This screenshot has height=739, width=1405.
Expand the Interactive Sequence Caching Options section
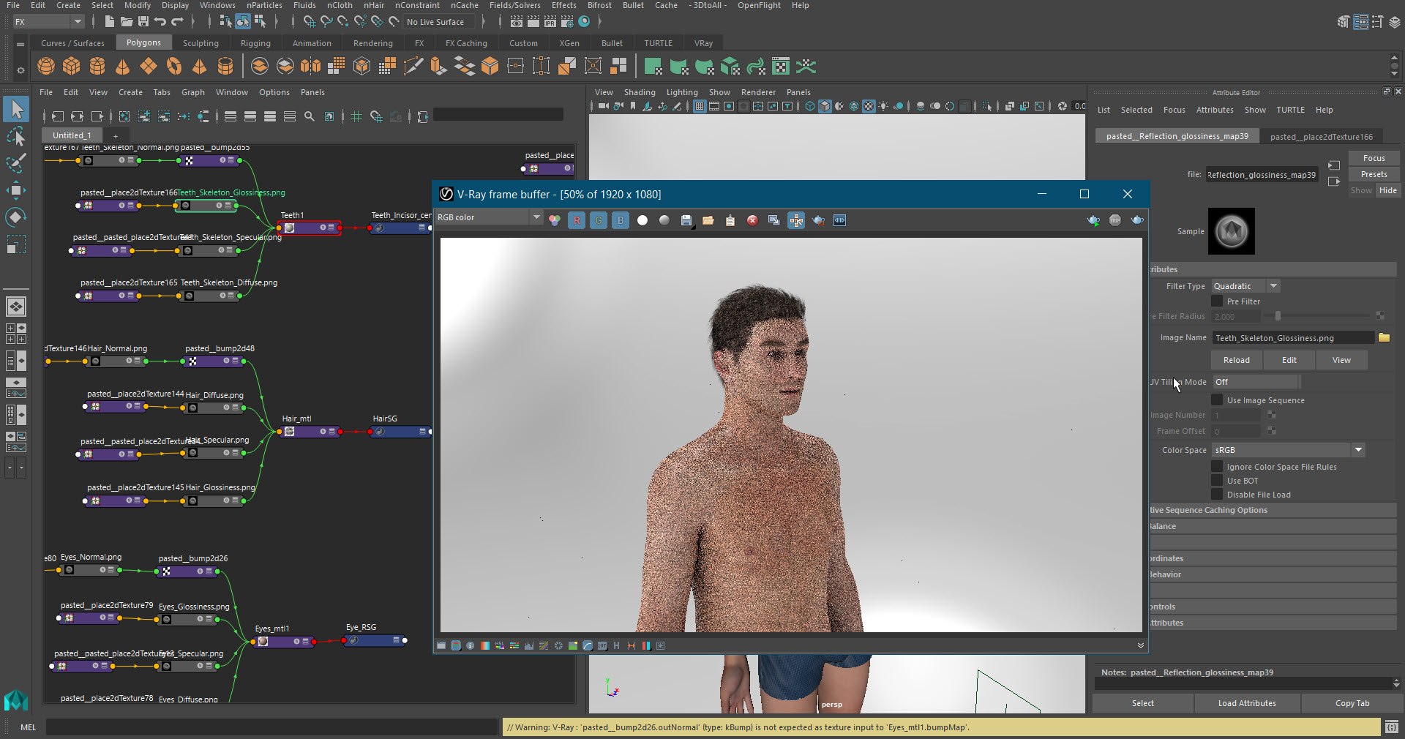tap(1273, 510)
